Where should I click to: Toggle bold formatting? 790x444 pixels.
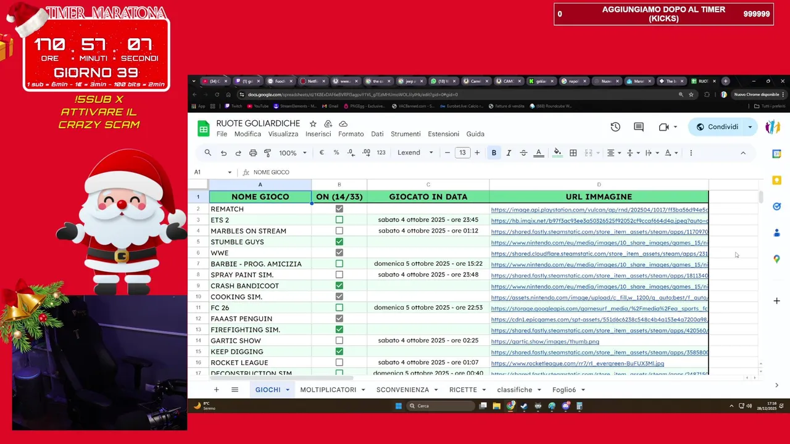click(494, 153)
